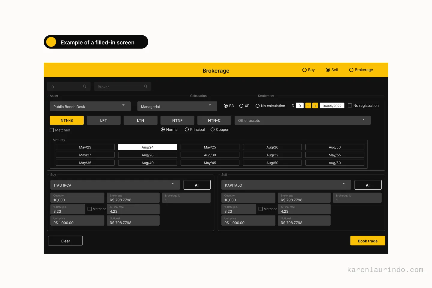Select the Sell radio option in header

(328, 70)
